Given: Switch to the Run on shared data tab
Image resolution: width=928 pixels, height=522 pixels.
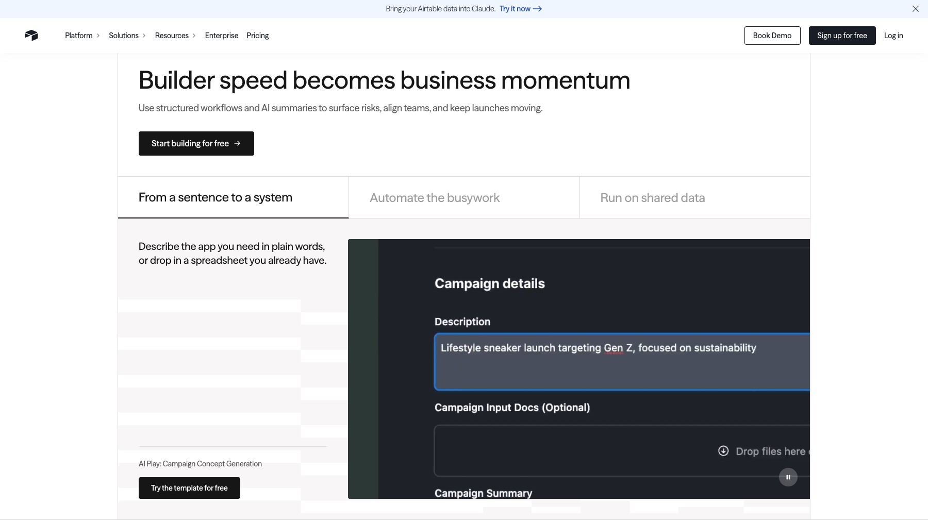Looking at the screenshot, I should [694, 197].
